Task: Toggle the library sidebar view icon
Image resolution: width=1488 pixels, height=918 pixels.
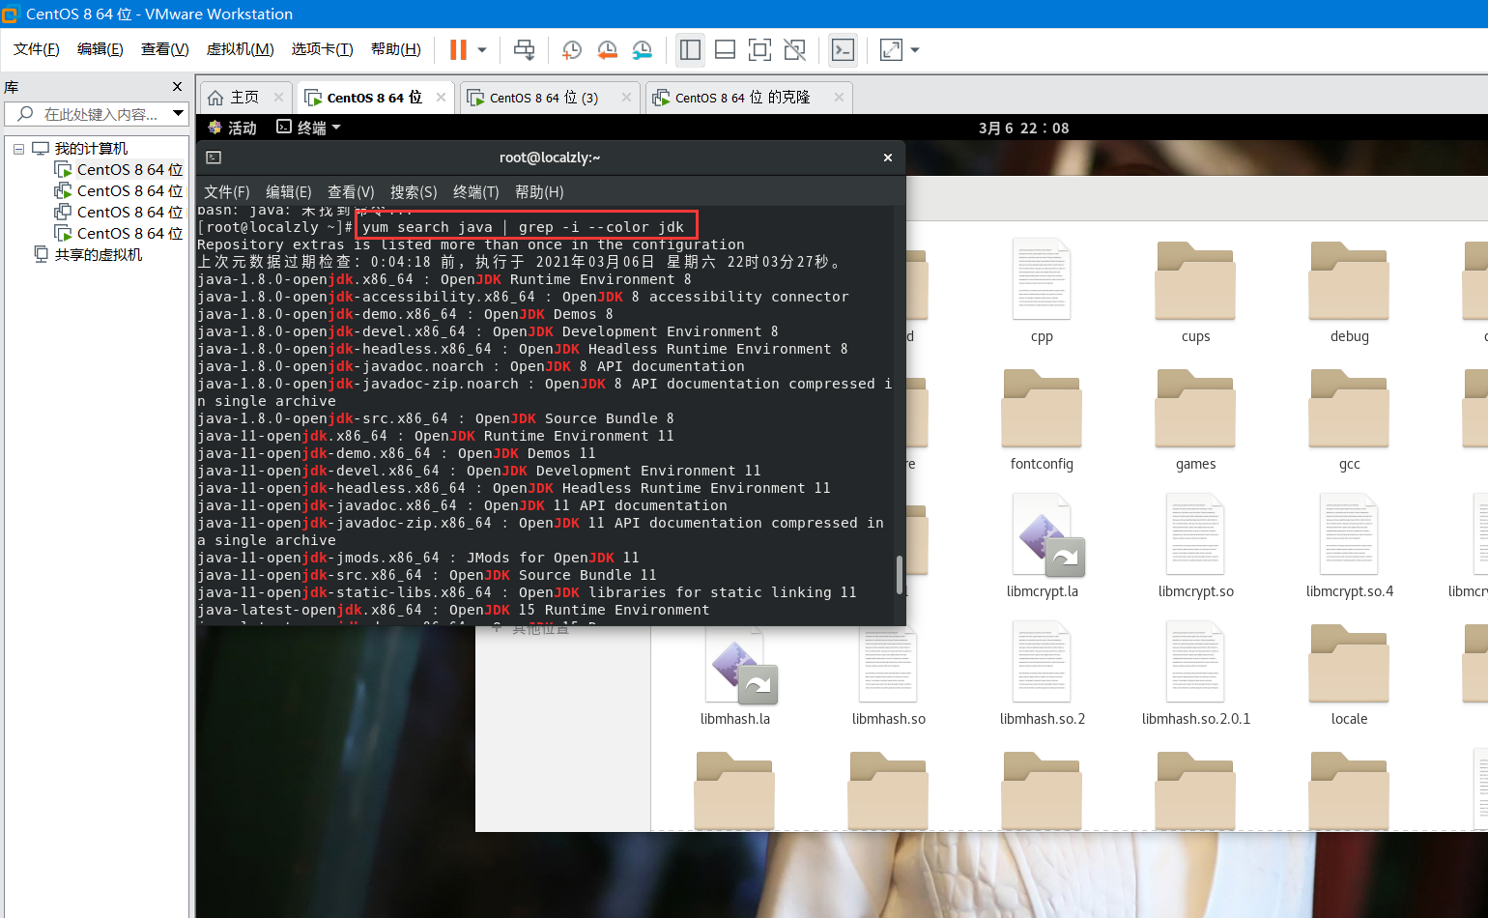Action: point(690,49)
